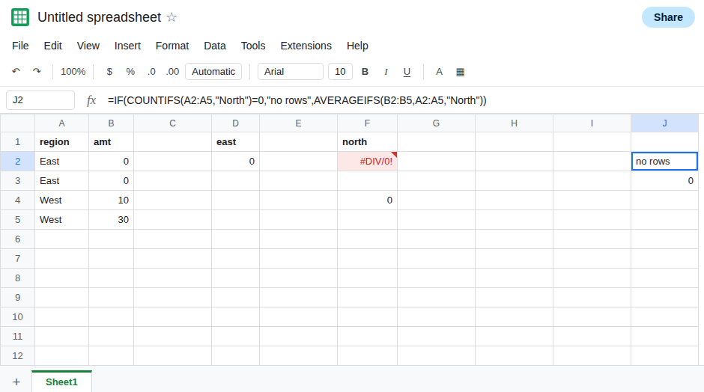This screenshot has width=704, height=392.
Task: Undo the last action
Action: (16, 71)
